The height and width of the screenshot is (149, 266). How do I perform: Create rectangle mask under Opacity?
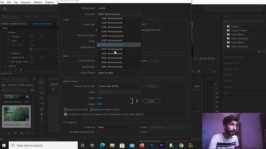pos(15,70)
